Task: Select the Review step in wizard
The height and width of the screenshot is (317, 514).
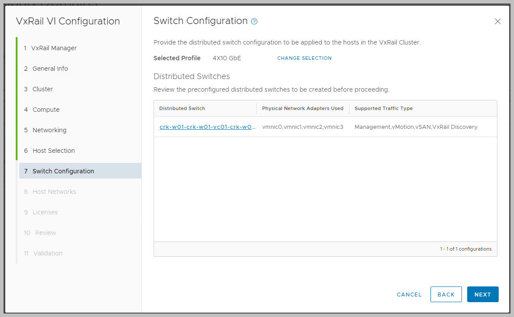Action: pos(45,233)
